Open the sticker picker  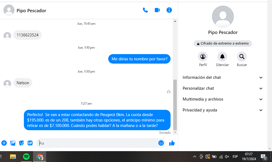pos(21,143)
